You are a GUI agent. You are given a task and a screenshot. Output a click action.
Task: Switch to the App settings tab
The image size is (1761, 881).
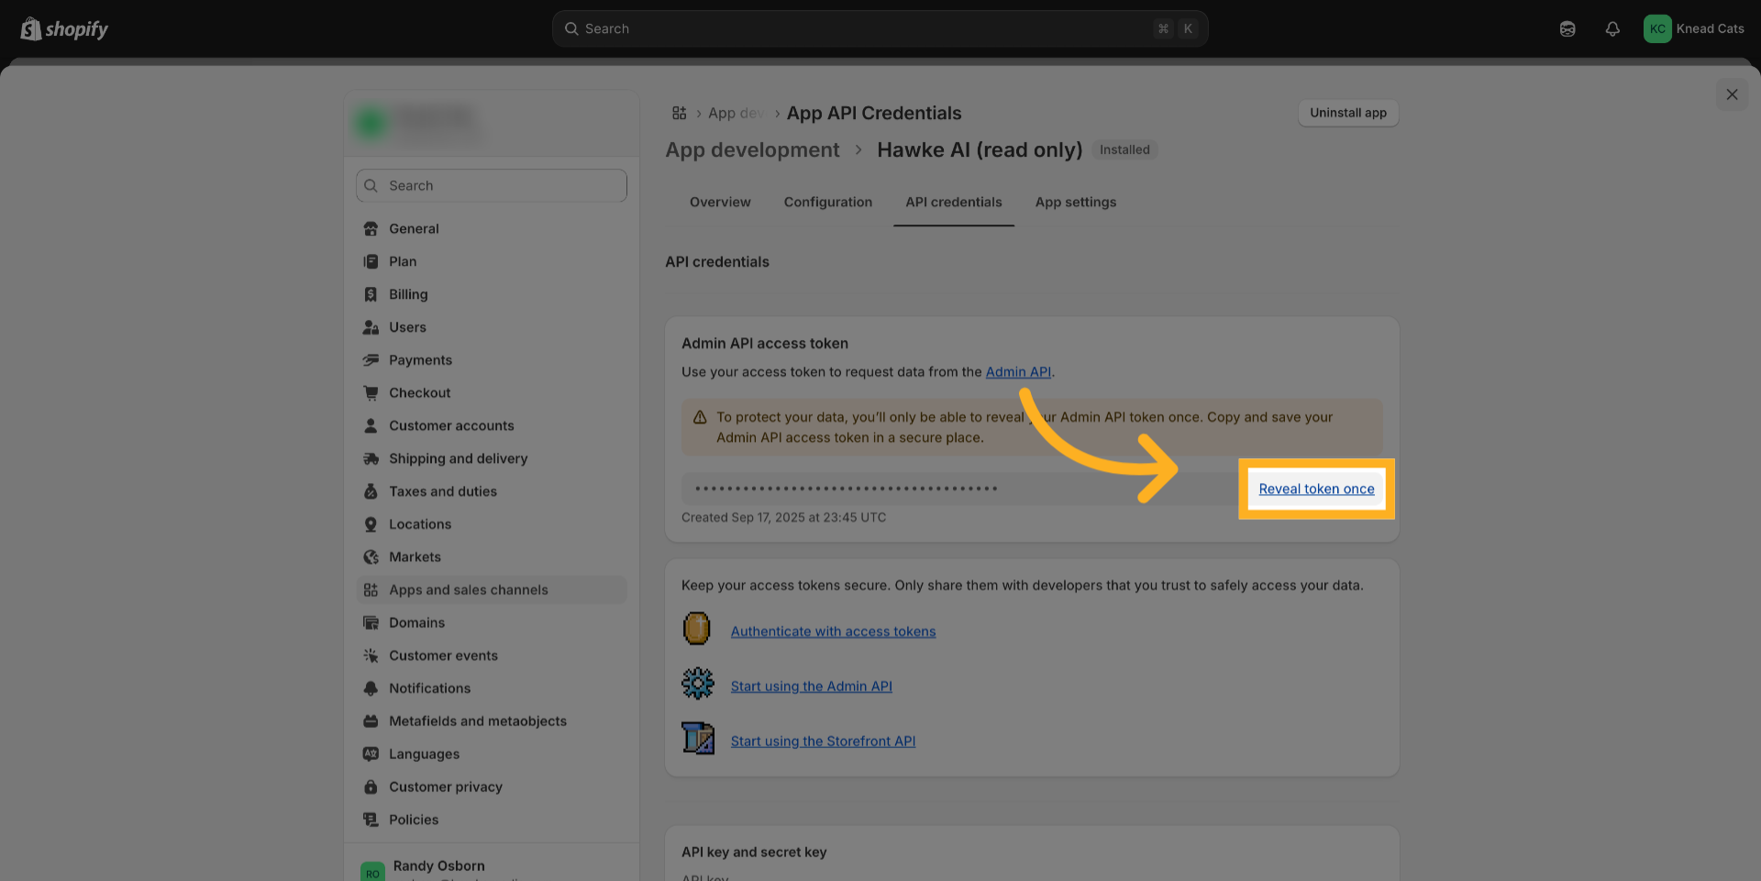1075,203
